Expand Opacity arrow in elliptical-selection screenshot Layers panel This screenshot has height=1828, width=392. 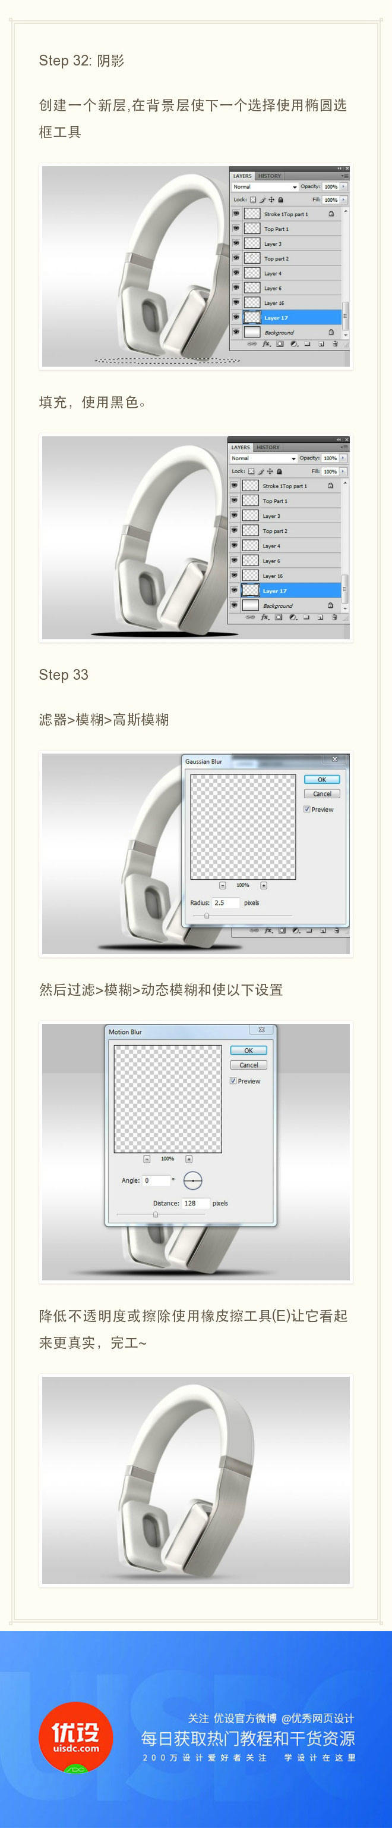[x=344, y=187]
